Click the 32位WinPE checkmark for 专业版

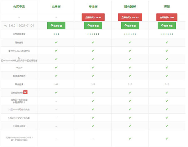point(93,109)
